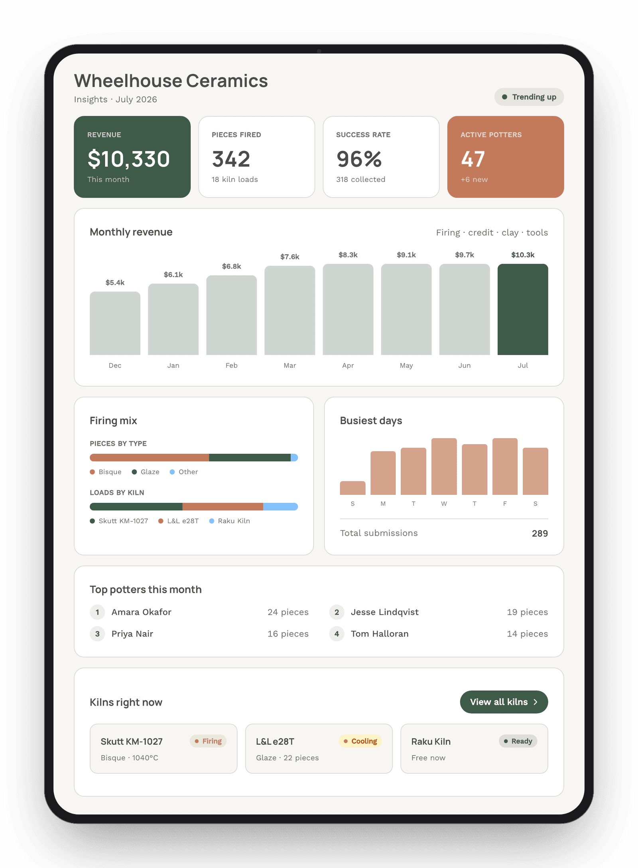Click the Glaze legend dot
This screenshot has height=868, width=638.
pyautogui.click(x=134, y=472)
